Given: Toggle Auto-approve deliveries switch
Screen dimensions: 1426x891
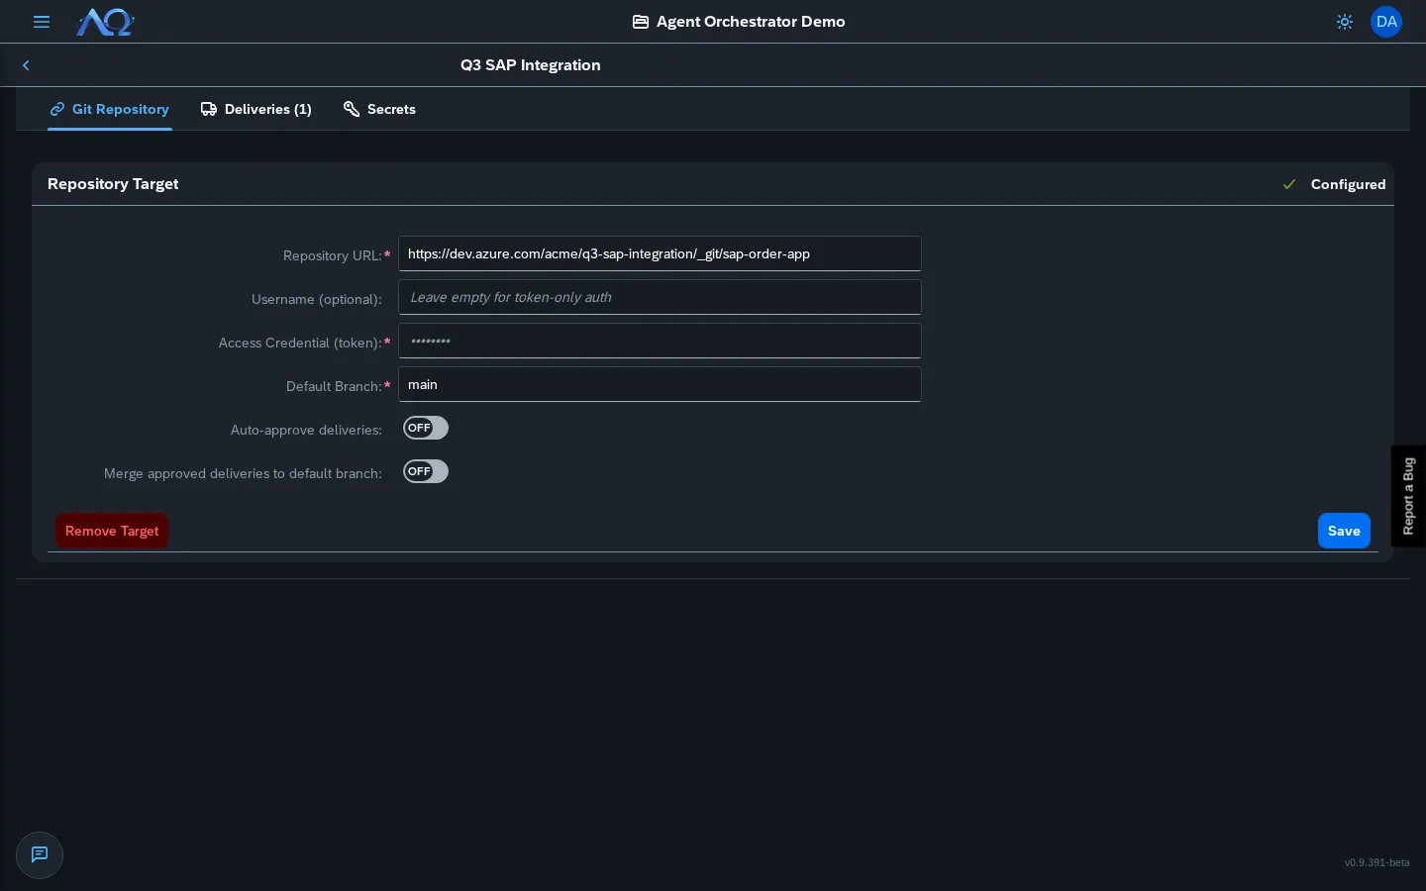Looking at the screenshot, I should coord(426,428).
